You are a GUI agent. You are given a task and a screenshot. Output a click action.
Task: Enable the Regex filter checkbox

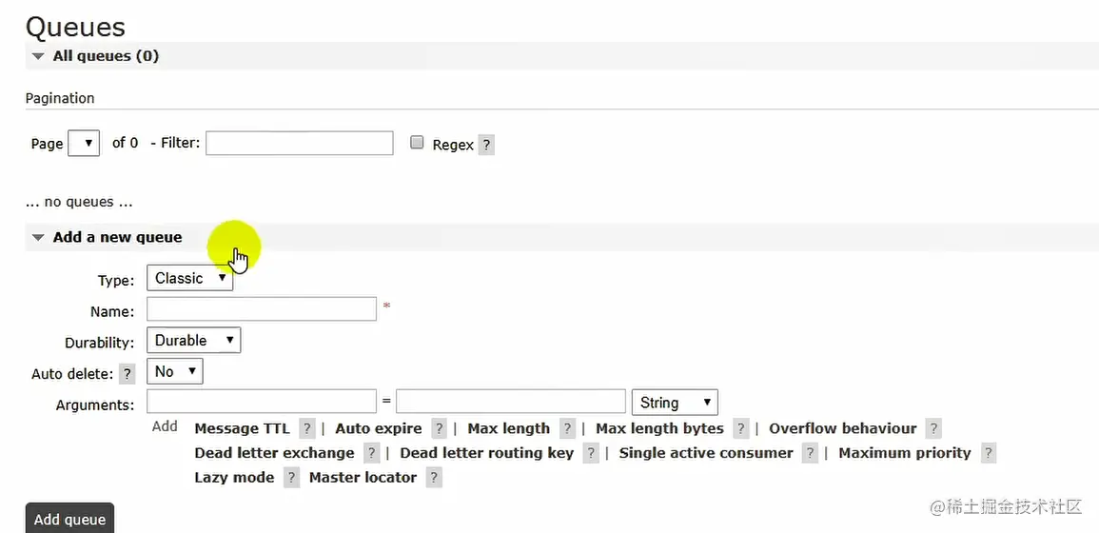click(x=417, y=143)
